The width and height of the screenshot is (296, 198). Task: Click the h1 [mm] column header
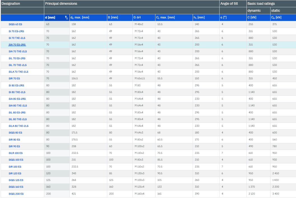coord(199,18)
